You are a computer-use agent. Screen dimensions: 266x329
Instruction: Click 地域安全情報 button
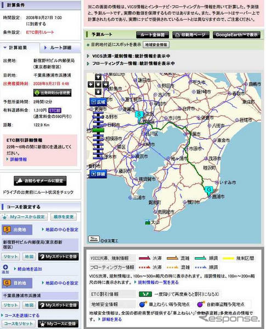[156, 45]
